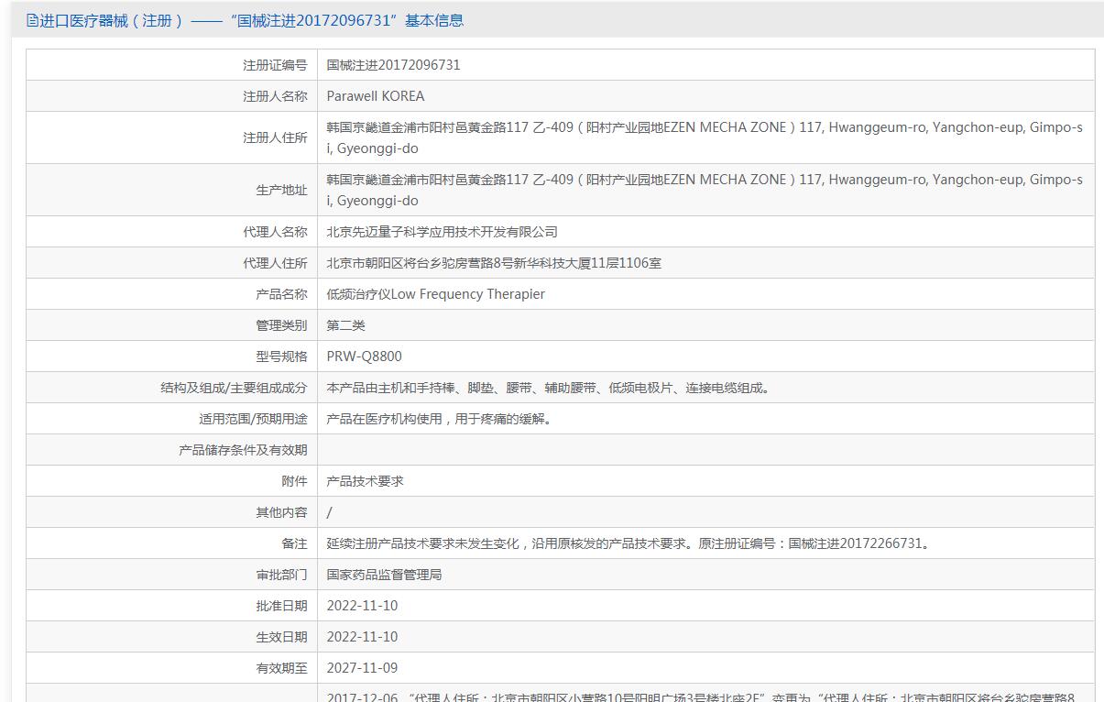
Task: Select approving department 国家药品监督管理局
Action: 384,575
